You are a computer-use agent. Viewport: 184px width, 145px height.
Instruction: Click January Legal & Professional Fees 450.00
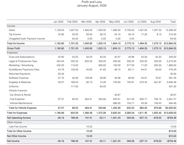pos(60,61)
